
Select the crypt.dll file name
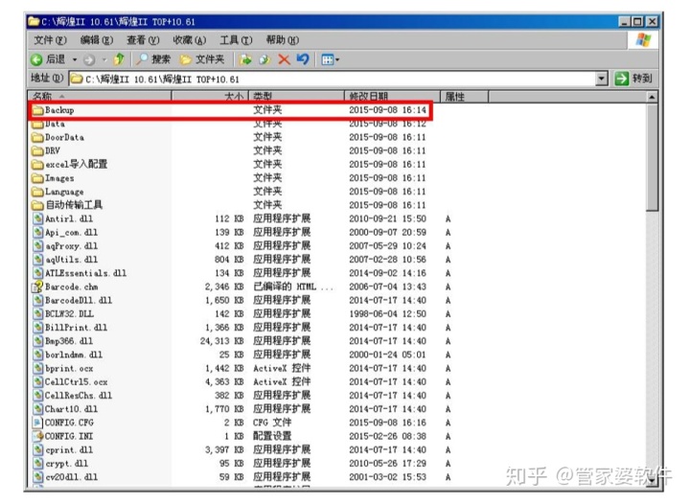click(x=66, y=464)
